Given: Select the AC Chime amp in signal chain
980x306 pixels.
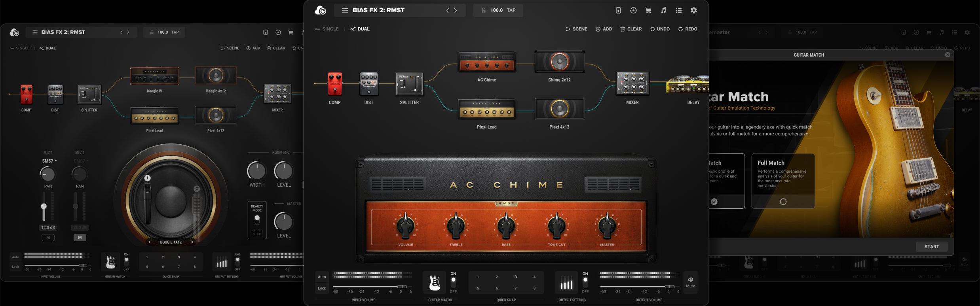Looking at the screenshot, I should coord(486,62).
